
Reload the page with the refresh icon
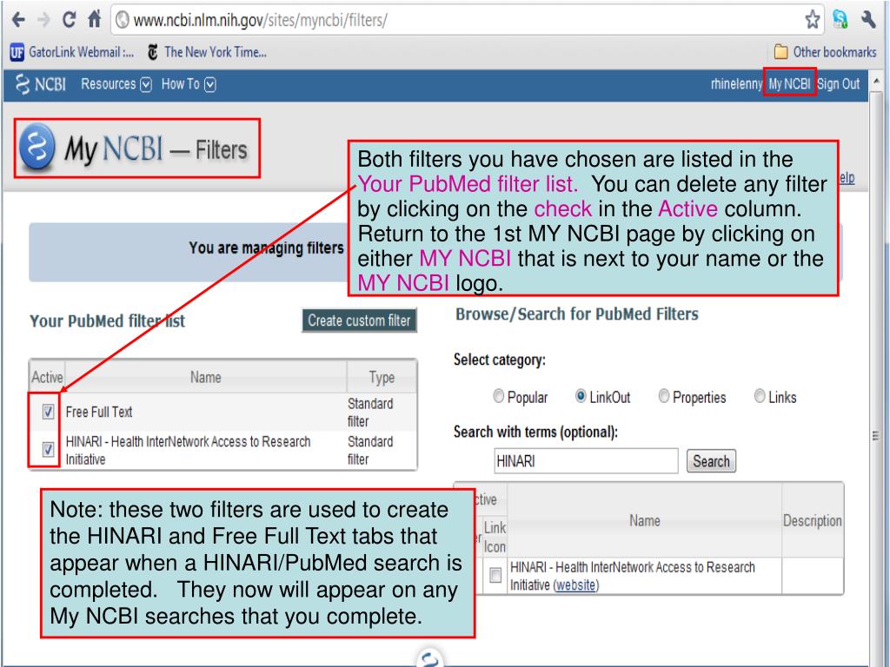point(69,20)
